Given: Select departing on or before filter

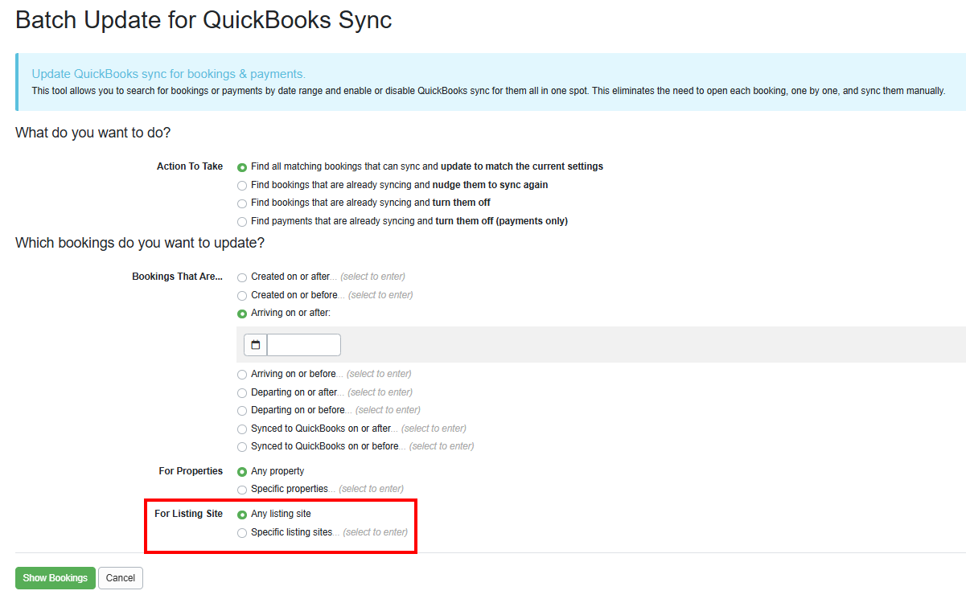Looking at the screenshot, I should click(241, 410).
